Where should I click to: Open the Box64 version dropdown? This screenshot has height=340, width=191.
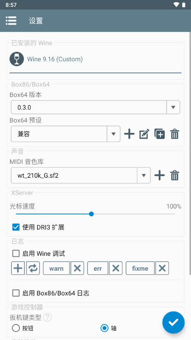(95, 107)
